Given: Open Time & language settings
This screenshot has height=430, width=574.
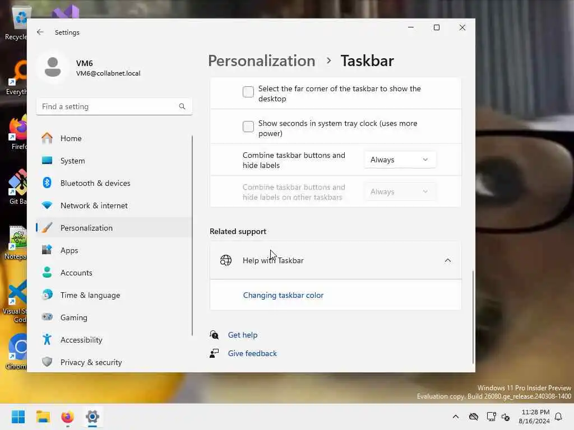Looking at the screenshot, I should 114,295.
